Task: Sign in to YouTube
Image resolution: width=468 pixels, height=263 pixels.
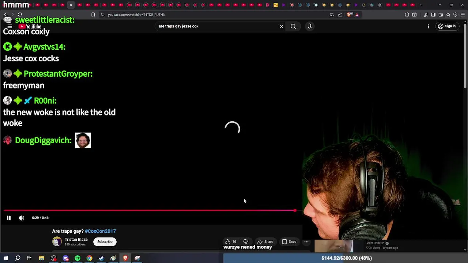Action: [447, 26]
